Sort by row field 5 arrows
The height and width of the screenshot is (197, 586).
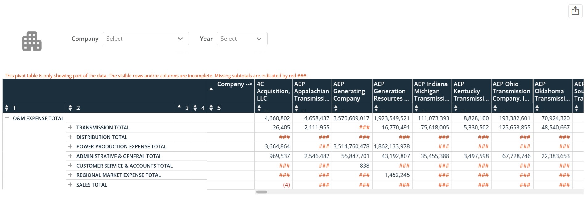pyautogui.click(x=211, y=108)
